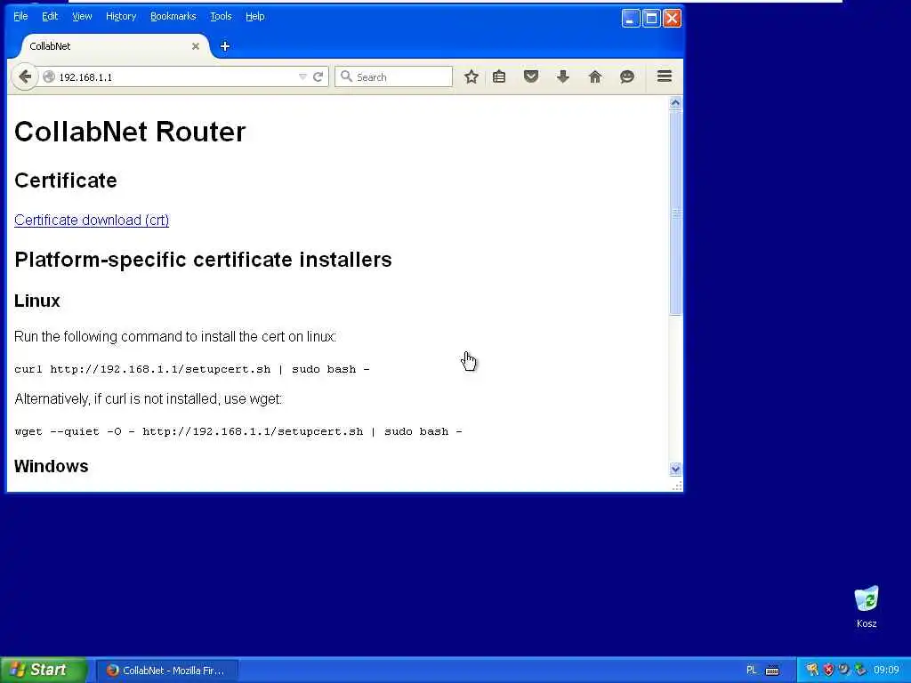The image size is (911, 683).
Task: Click the red shield security tray icon
Action: point(828,671)
